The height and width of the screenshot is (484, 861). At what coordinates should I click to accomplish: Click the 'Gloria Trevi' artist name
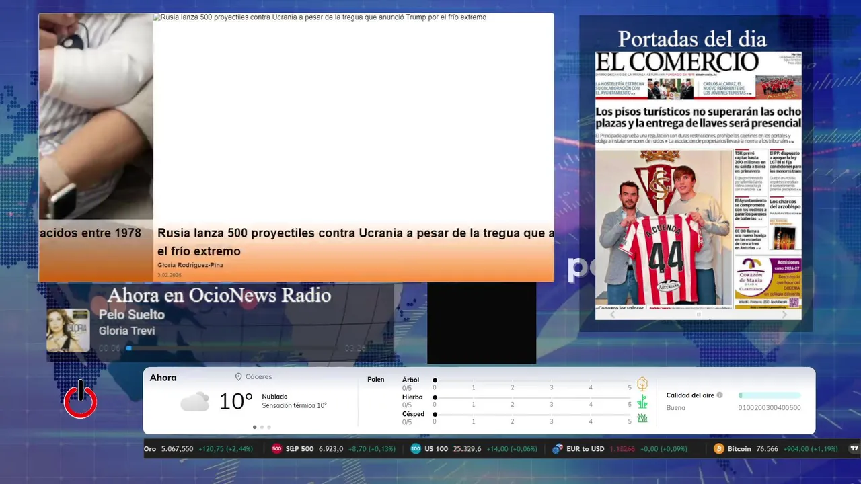[126, 331]
